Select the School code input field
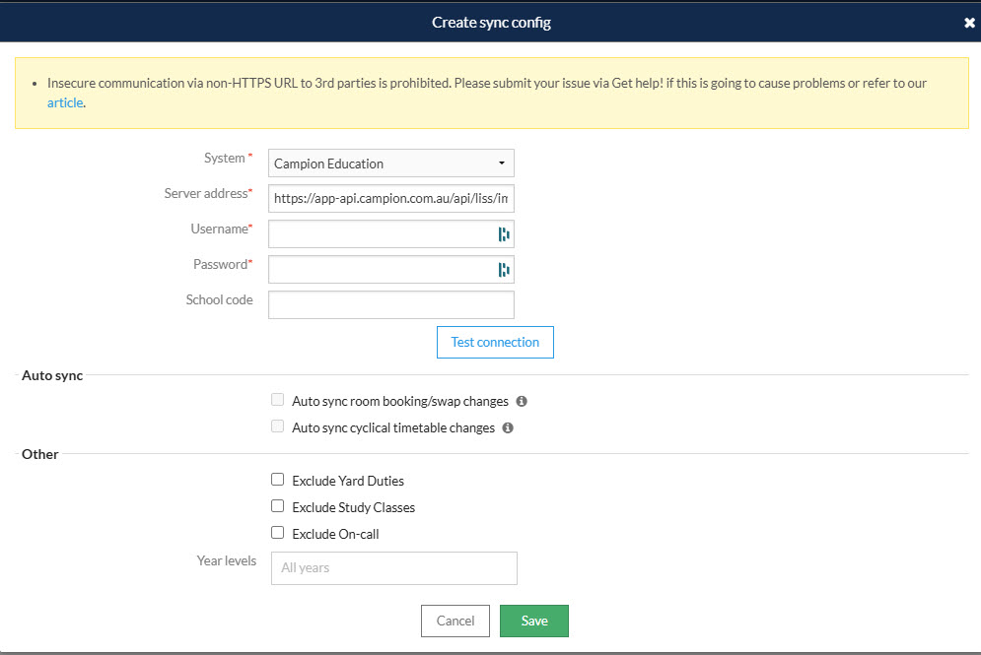Screen dimensions: 981x655 pyautogui.click(x=390, y=305)
